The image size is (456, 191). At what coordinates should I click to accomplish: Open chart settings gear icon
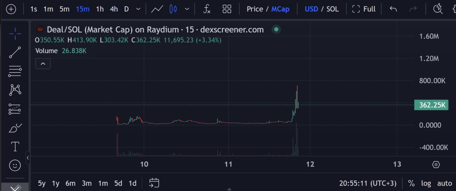point(436,164)
